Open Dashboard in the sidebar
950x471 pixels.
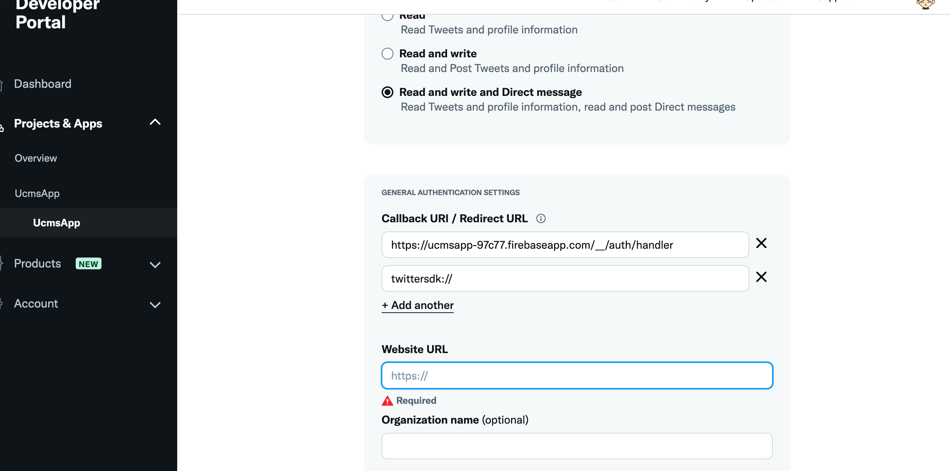(42, 84)
